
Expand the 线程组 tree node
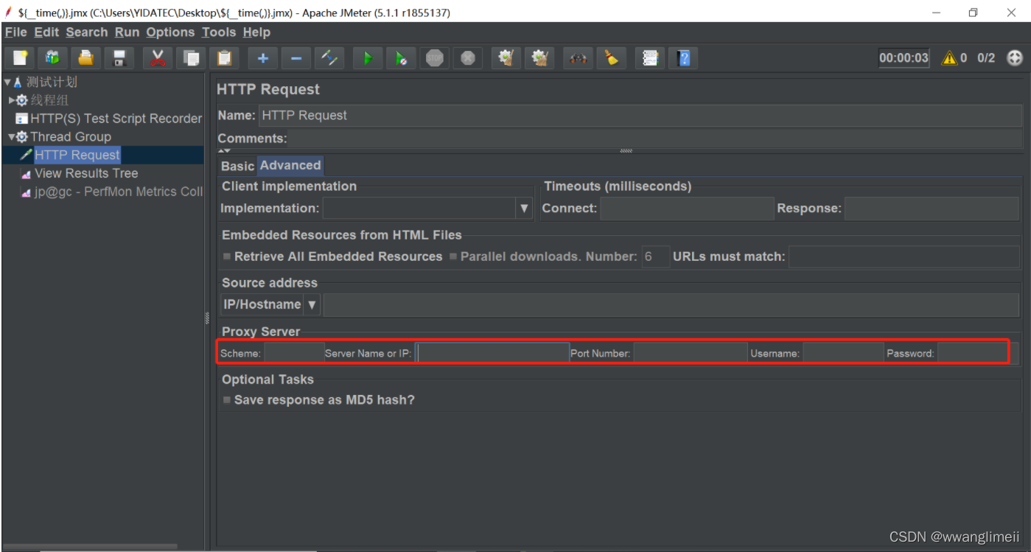[12, 100]
